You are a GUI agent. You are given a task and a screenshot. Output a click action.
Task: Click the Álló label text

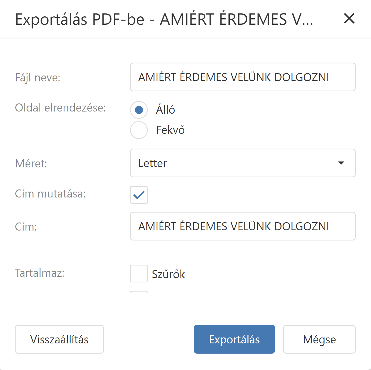click(165, 110)
